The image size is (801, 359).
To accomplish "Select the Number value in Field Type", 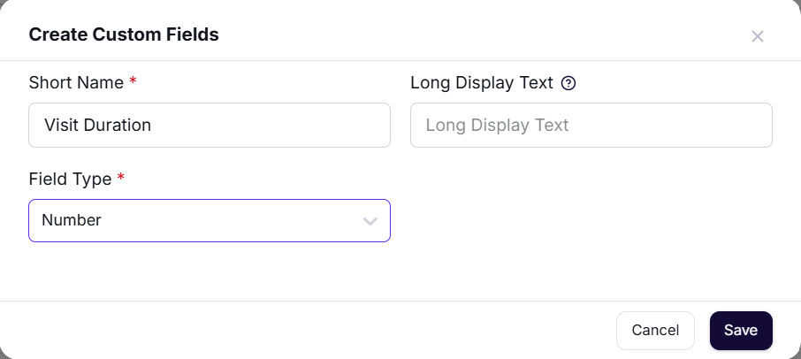I will pyautogui.click(x=72, y=220).
